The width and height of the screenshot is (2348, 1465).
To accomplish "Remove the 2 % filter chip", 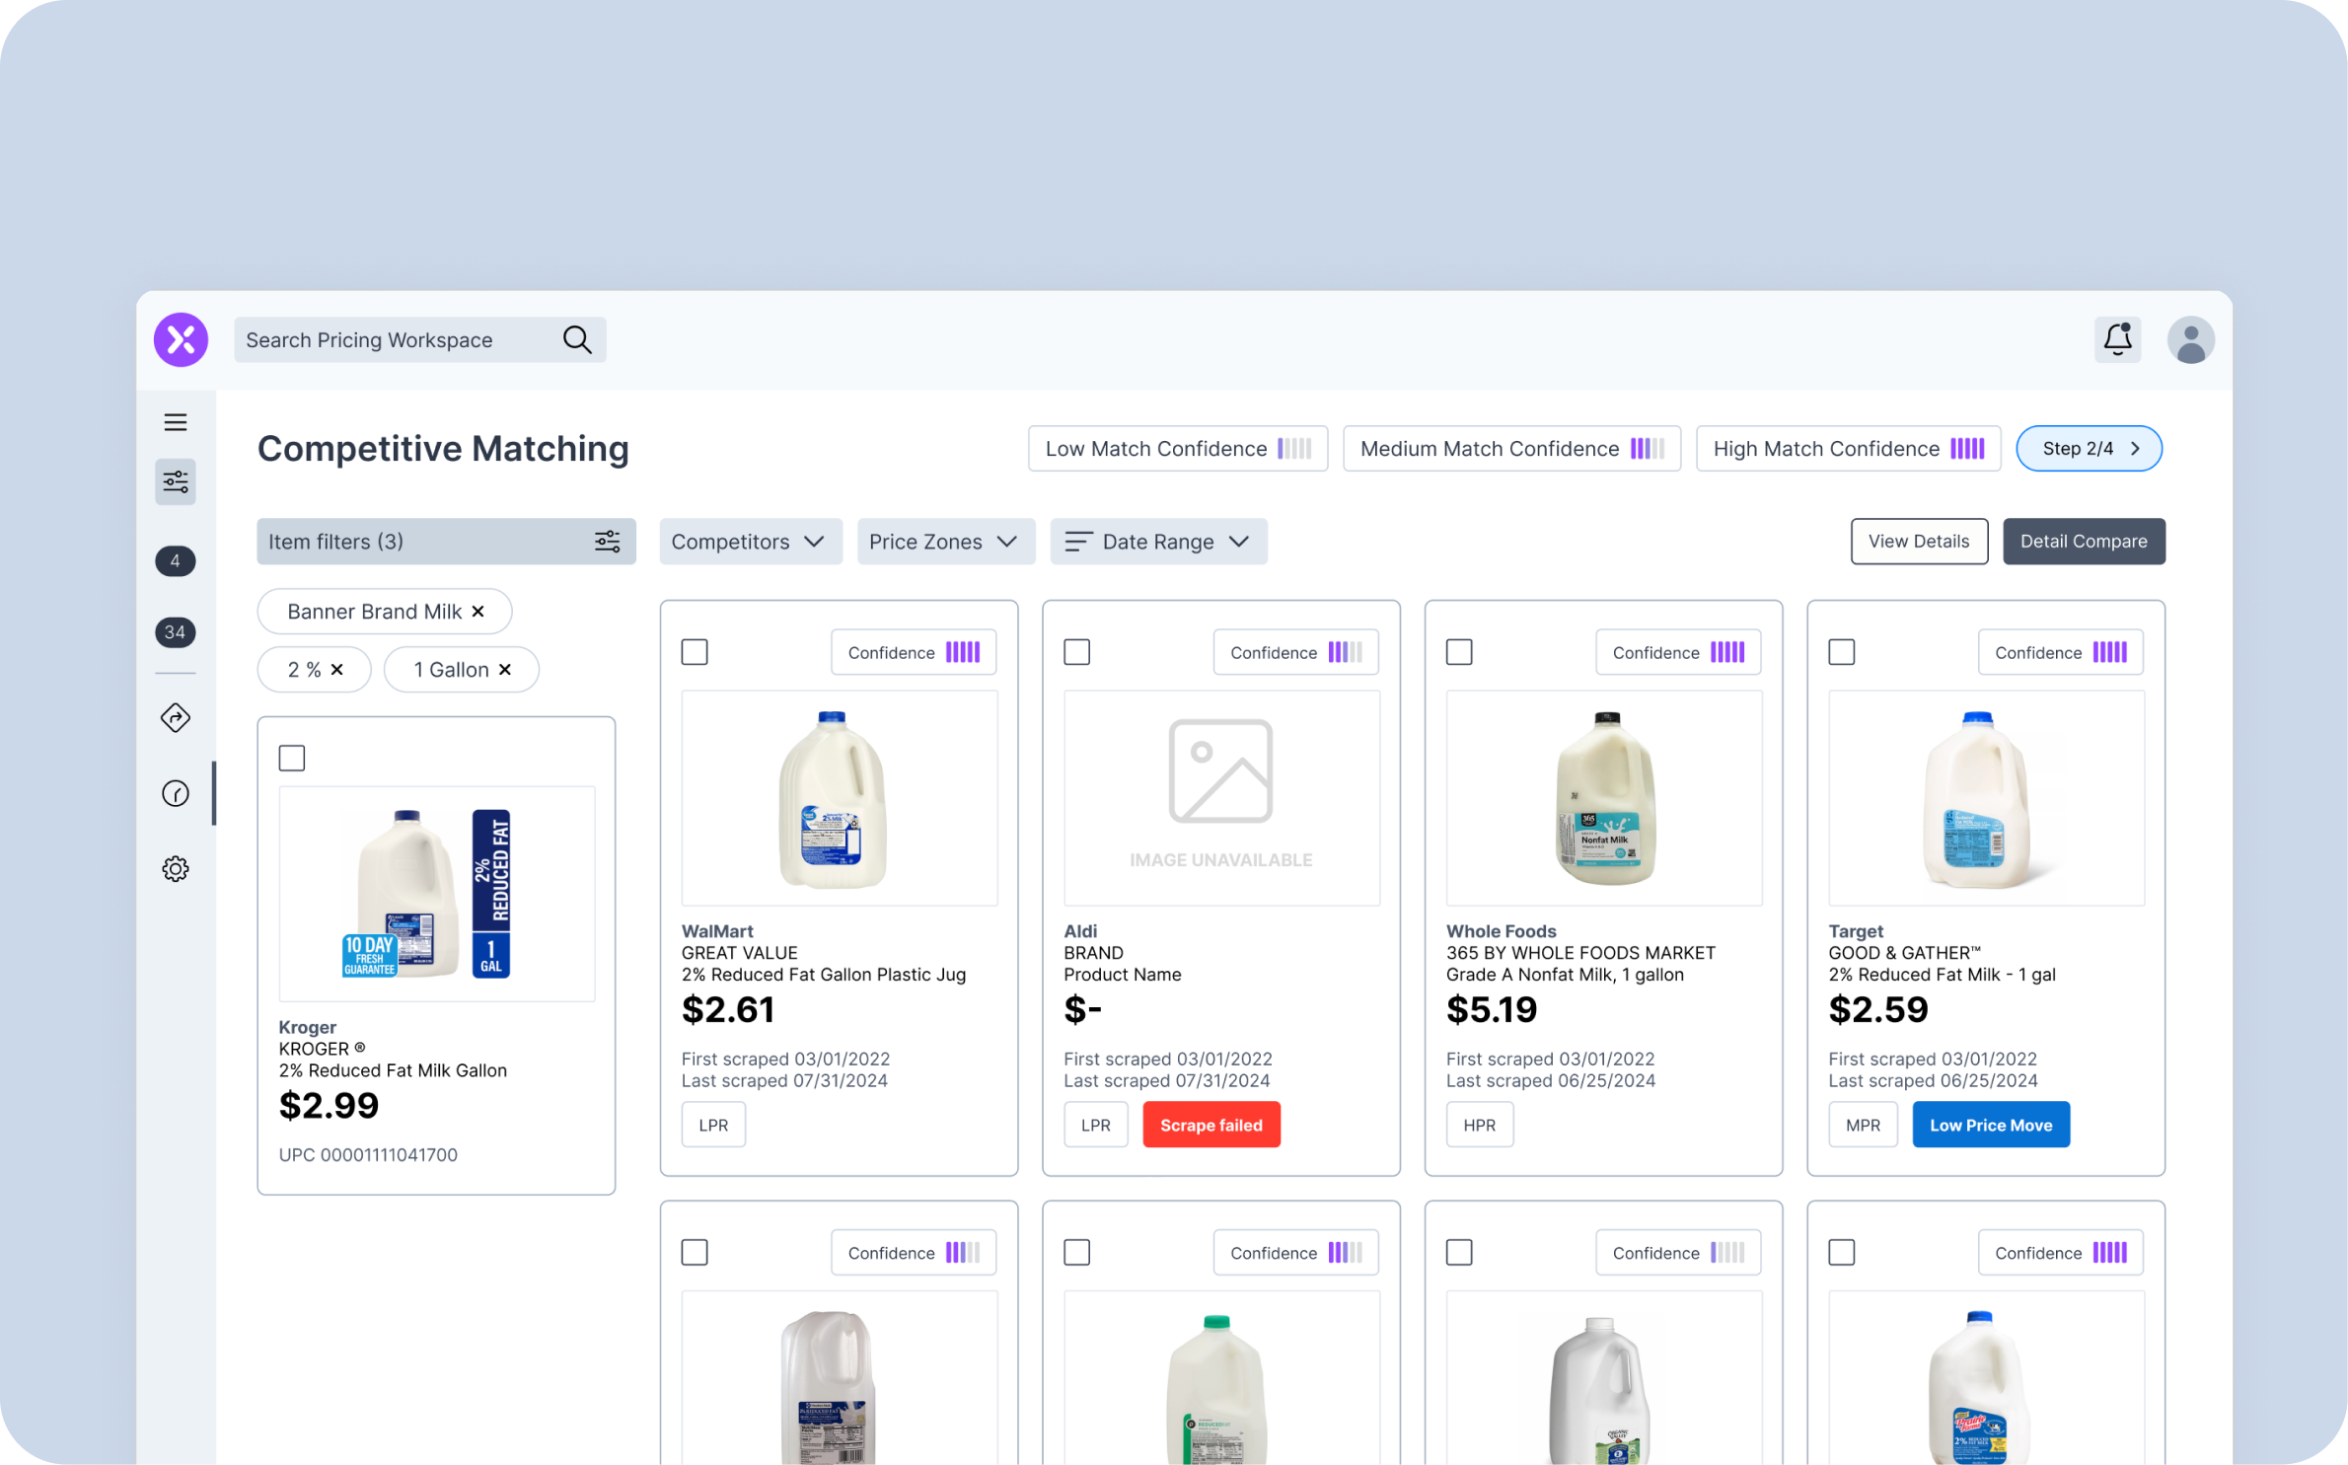I will coord(337,670).
